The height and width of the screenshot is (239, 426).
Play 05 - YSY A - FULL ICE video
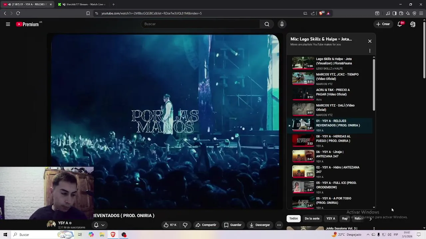329,188
